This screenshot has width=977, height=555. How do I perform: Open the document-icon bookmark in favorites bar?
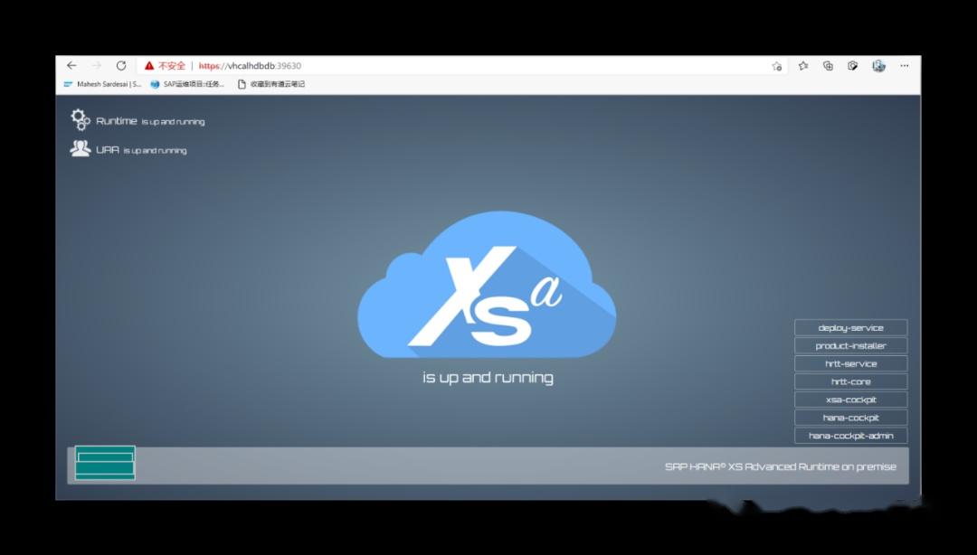[x=271, y=84]
